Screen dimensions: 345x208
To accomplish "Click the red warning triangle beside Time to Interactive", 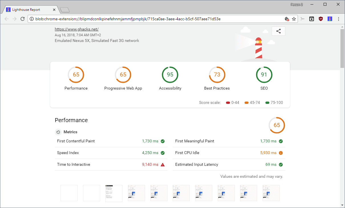I will pos(162,164).
